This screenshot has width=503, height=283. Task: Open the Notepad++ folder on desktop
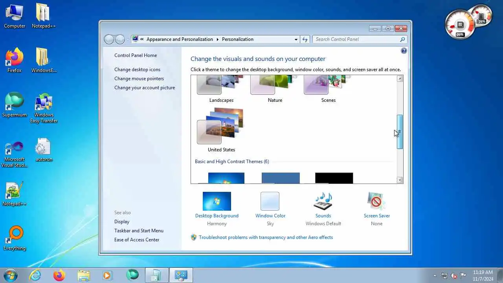click(x=44, y=16)
